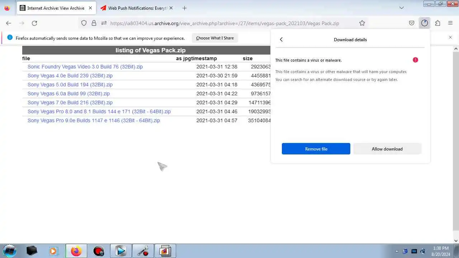The width and height of the screenshot is (459, 258).
Task: Click the 'listing of Vegas Pack.zip' header
Action: click(x=150, y=50)
